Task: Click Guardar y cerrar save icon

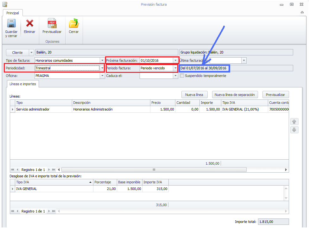Action: click(x=11, y=23)
